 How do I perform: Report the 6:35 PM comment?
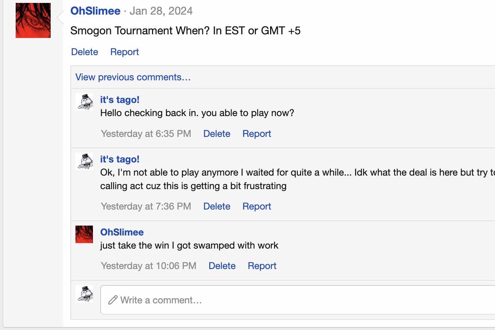(x=257, y=134)
